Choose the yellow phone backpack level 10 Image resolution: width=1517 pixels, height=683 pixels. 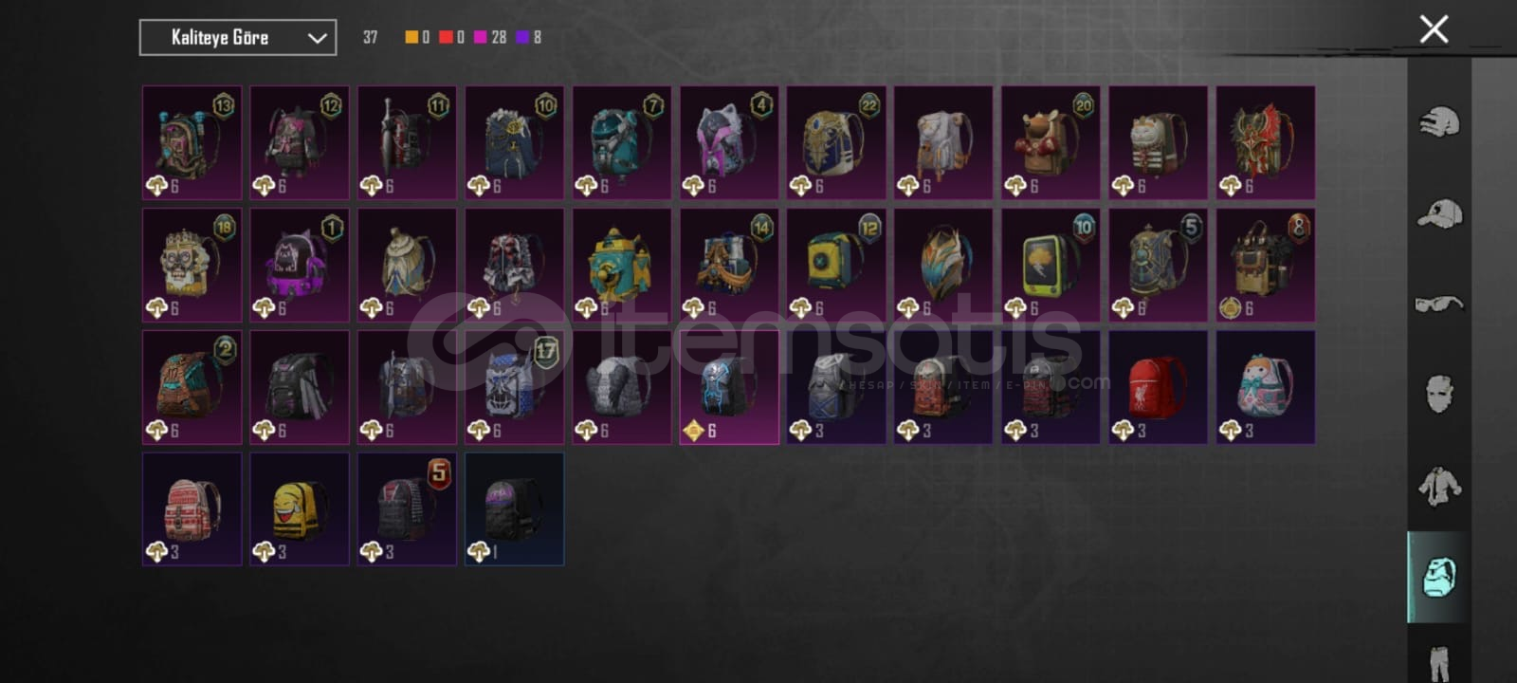click(x=1051, y=266)
